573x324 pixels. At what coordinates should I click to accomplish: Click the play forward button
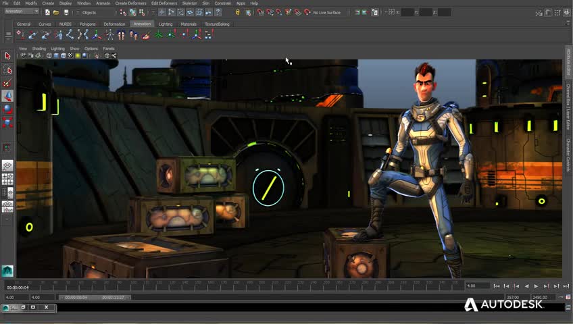pyautogui.click(x=536, y=286)
